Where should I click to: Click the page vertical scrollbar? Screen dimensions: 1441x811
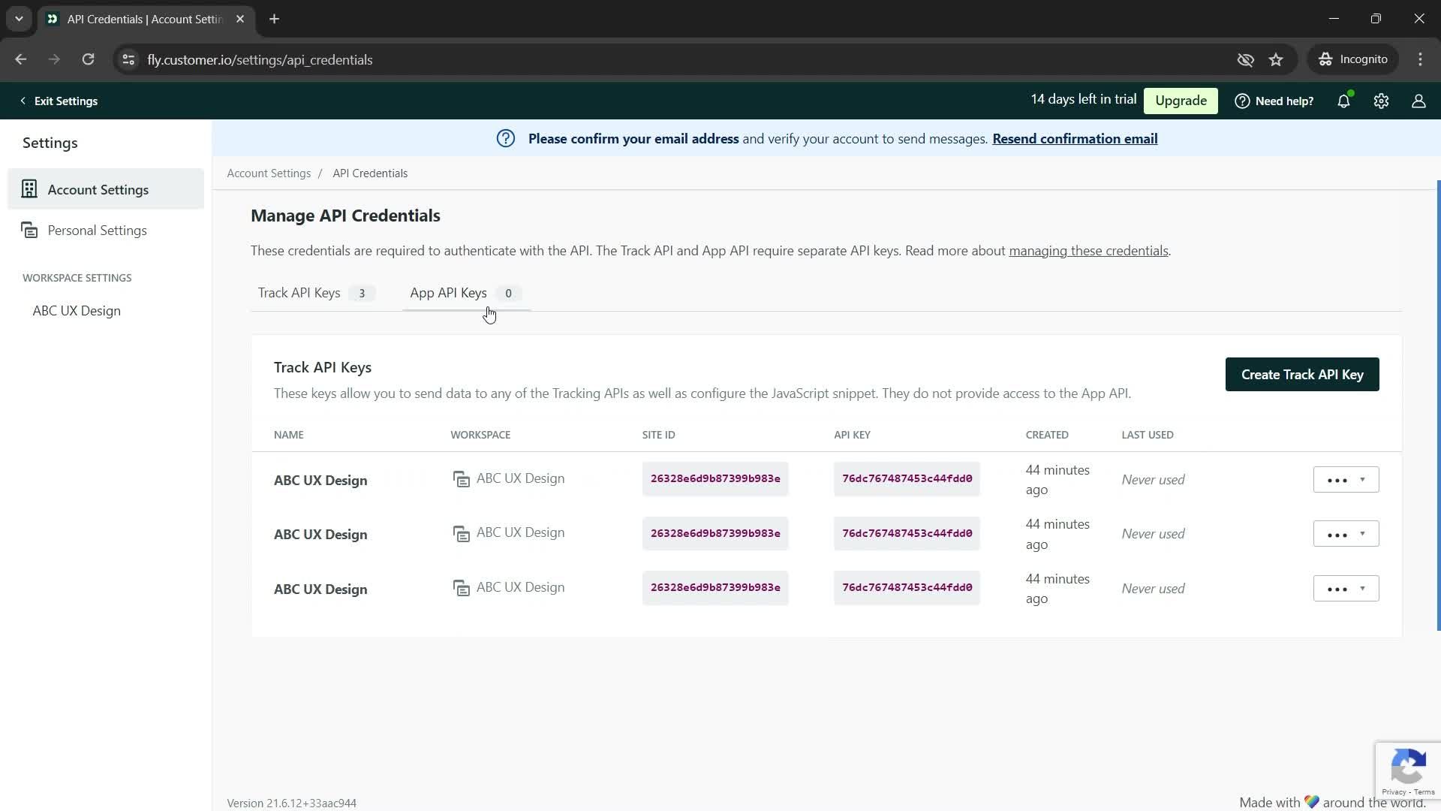pyautogui.click(x=1438, y=405)
